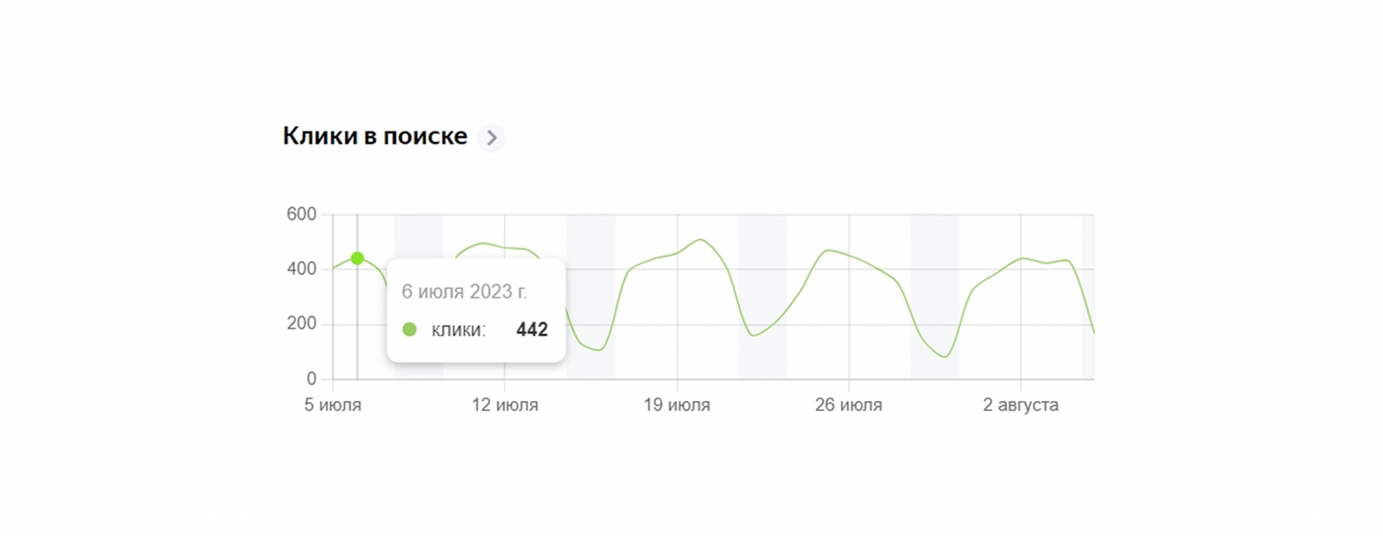1383x536 pixels.
Task: Click the "19 июля" axis date
Action: (677, 405)
